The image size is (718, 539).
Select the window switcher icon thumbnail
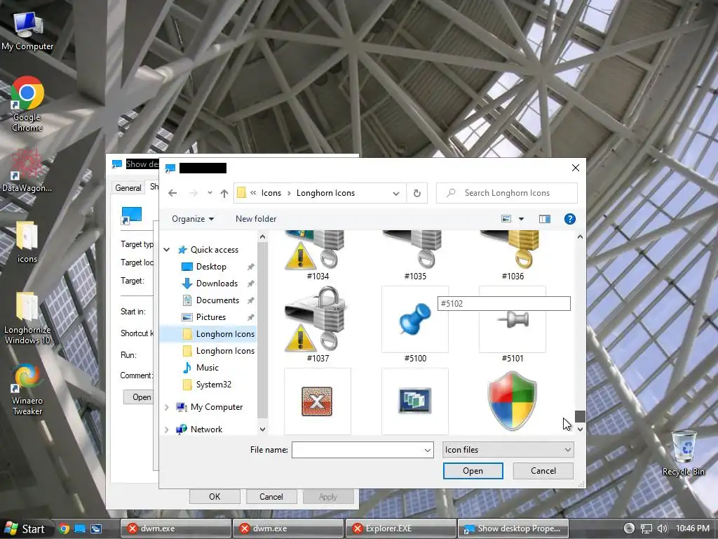point(415,401)
